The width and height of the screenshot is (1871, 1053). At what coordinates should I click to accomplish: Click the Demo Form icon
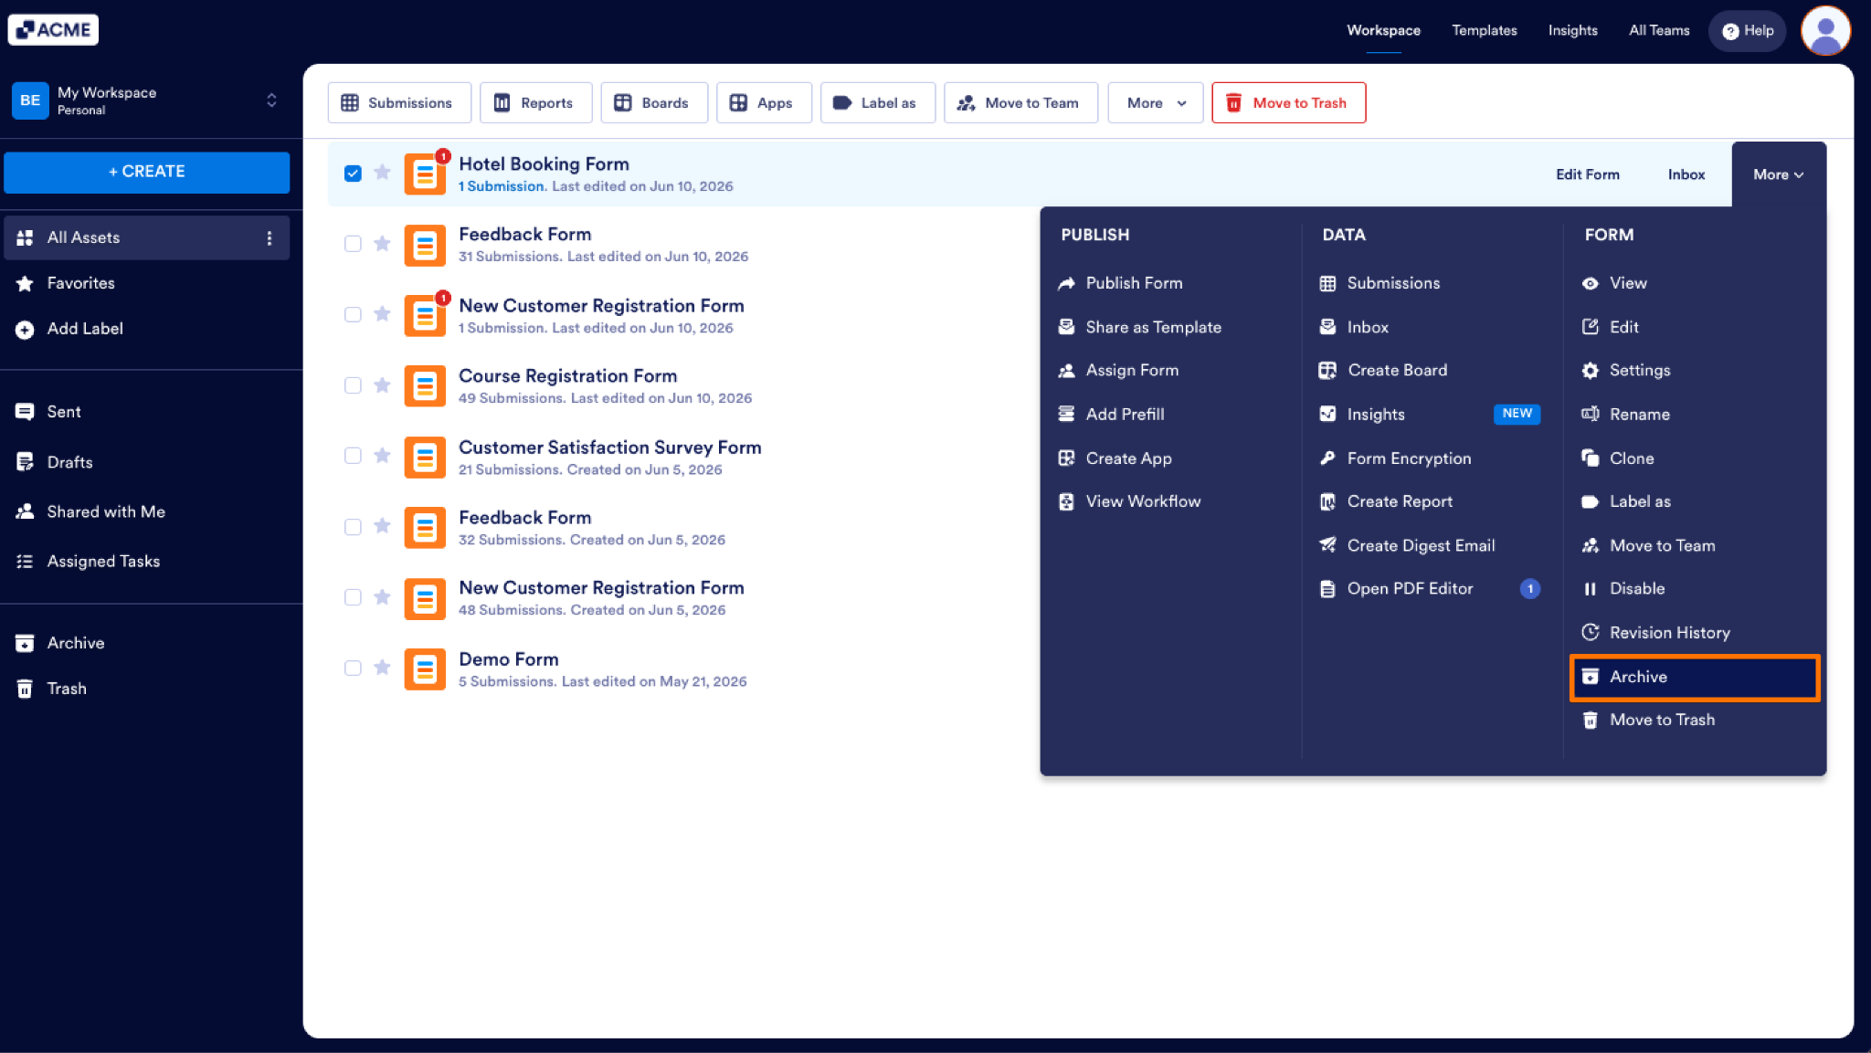pyautogui.click(x=425, y=669)
